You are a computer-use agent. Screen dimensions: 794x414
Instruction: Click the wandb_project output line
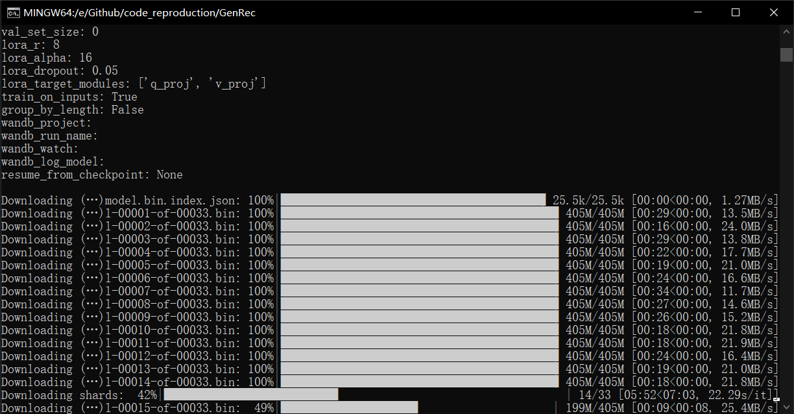coord(46,123)
